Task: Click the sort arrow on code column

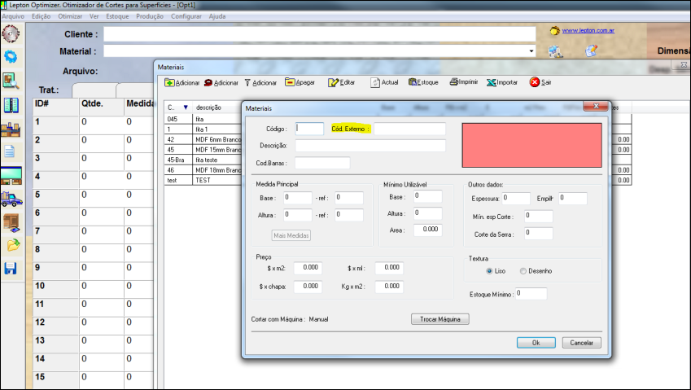Action: pyautogui.click(x=186, y=107)
